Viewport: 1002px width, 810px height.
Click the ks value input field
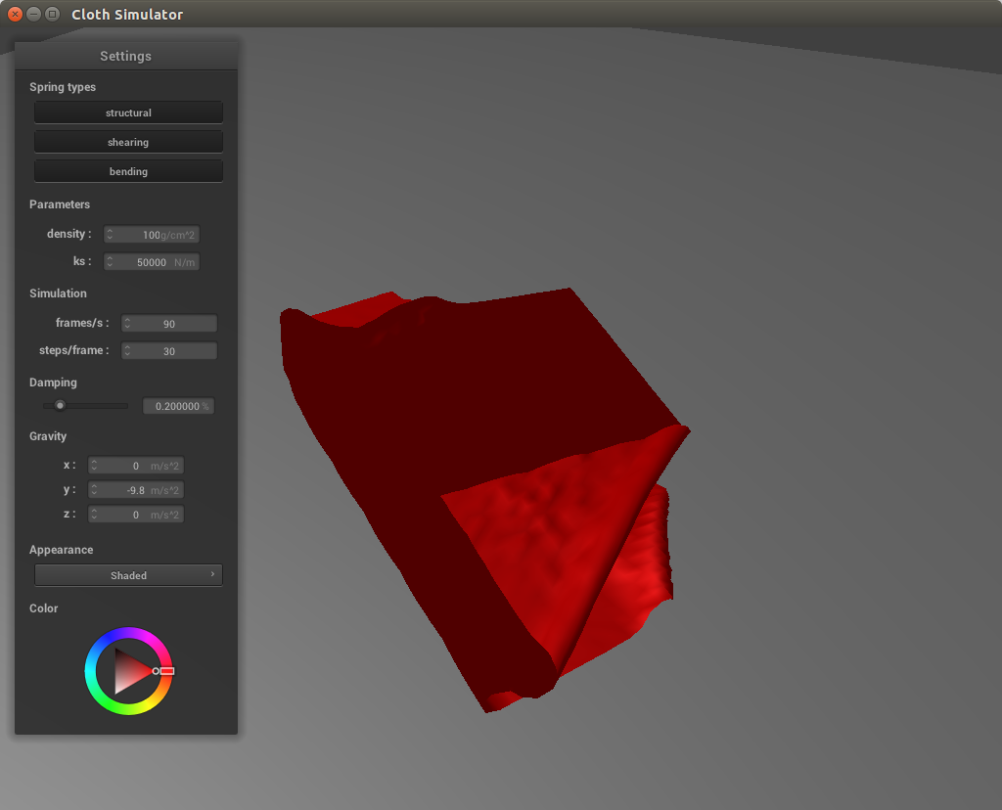tap(157, 262)
